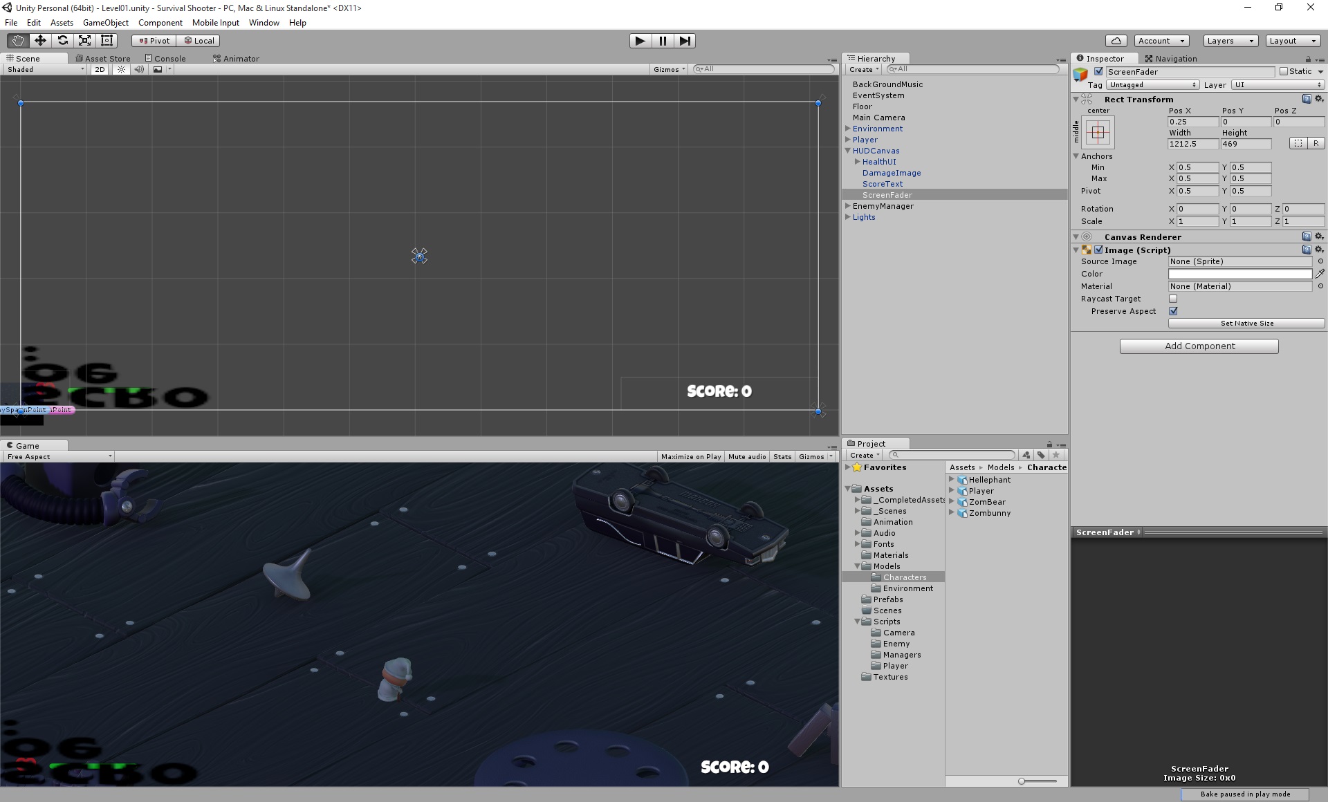1328x802 pixels.
Task: Toggle Mute audio in Game view
Action: [x=747, y=456]
